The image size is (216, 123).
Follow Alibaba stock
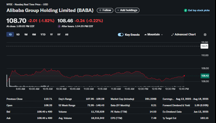tap(105, 10)
